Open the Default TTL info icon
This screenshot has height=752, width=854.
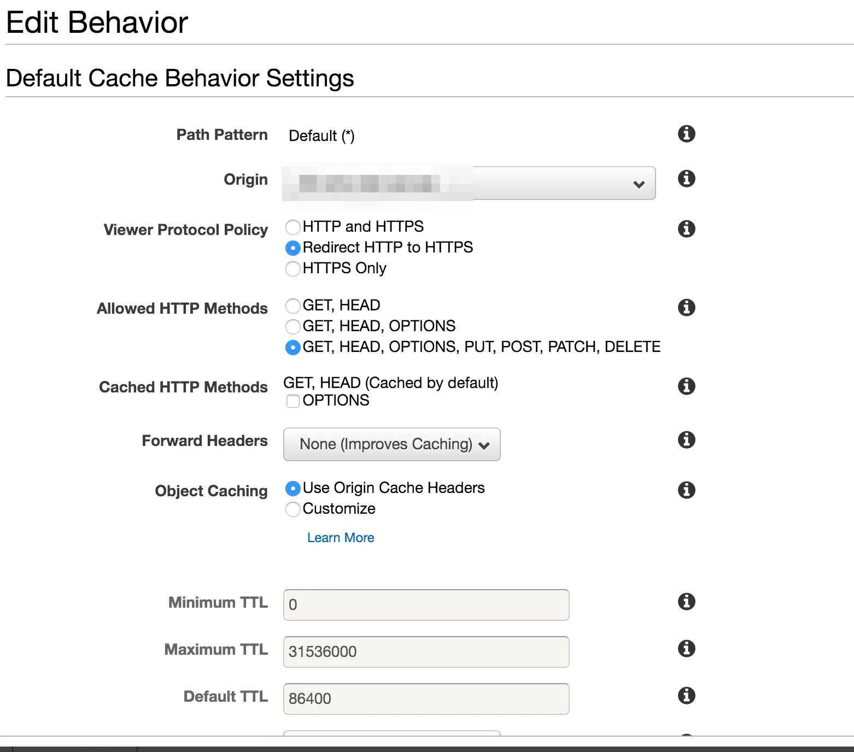pyautogui.click(x=686, y=696)
